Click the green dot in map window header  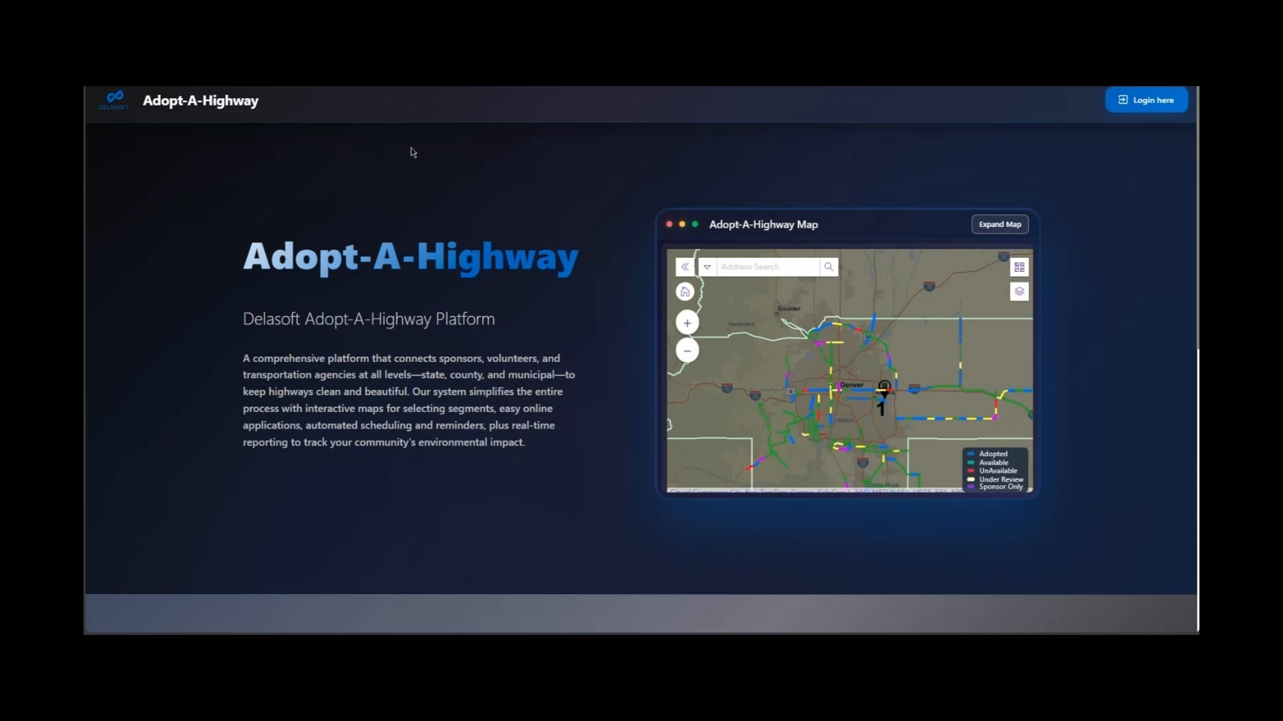pos(695,224)
